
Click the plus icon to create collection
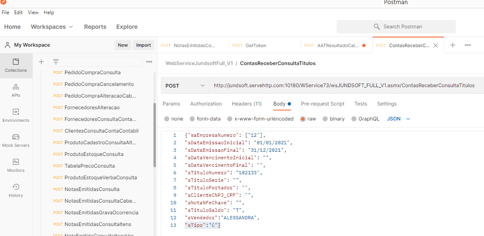tap(41, 62)
